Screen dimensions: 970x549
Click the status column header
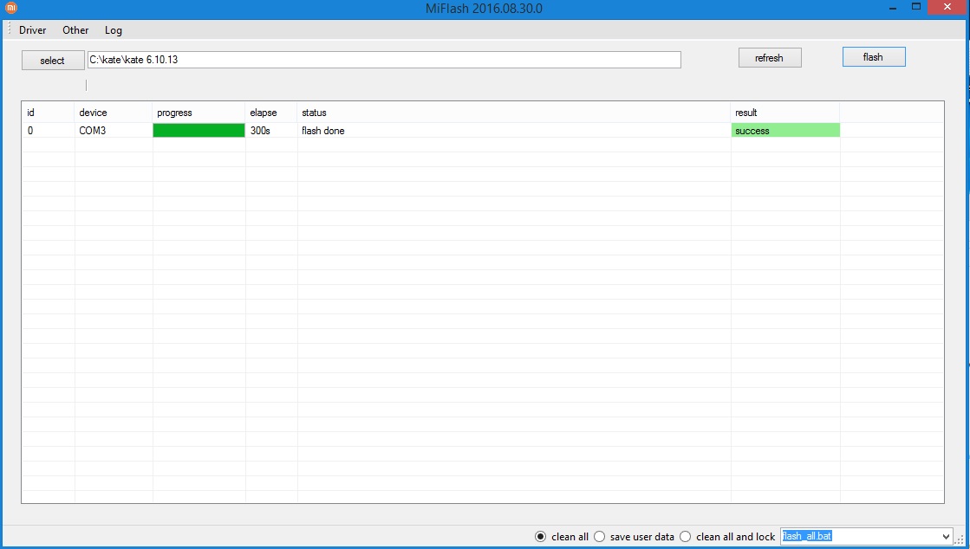coord(513,113)
